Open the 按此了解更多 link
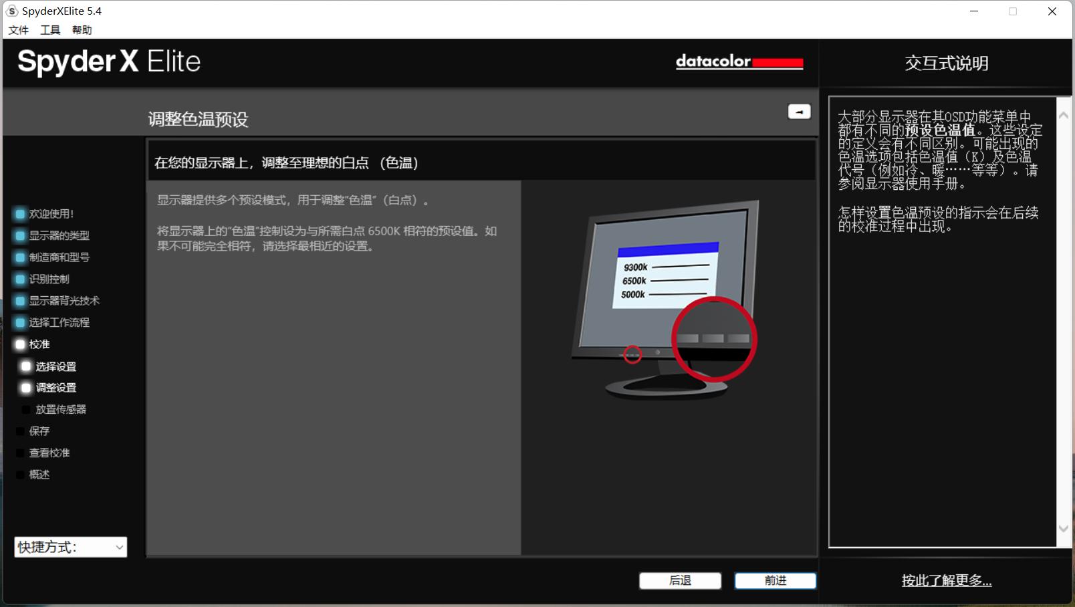This screenshot has height=607, width=1075. 946,581
